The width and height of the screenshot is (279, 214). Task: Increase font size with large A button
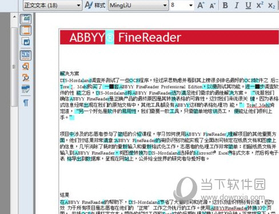click(201, 5)
